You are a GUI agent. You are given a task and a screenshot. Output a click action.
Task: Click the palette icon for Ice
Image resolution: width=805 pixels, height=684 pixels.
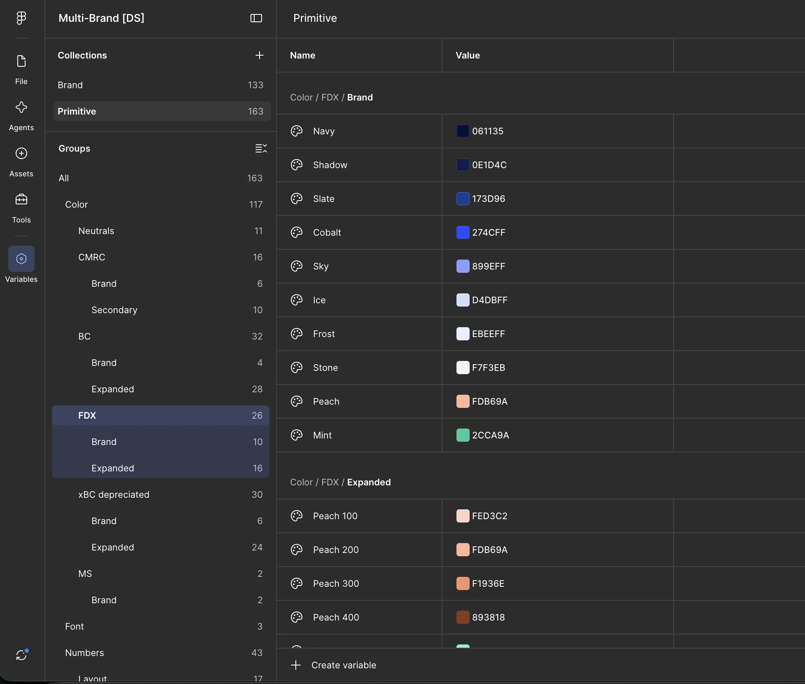coord(297,300)
